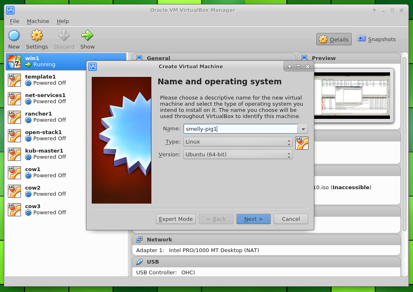Click the Ubuntu 64-bit OS type icon in dialog
413x292 pixels.
click(302, 143)
